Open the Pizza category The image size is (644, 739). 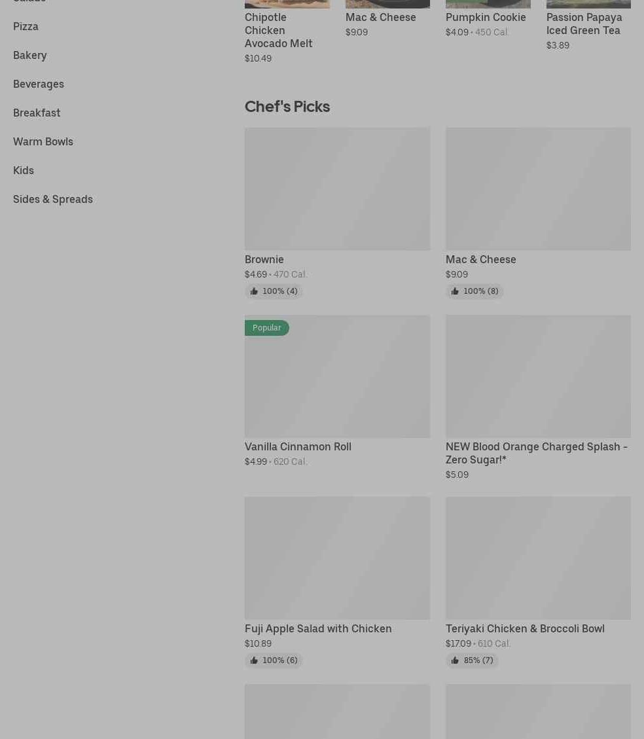[x=26, y=26]
